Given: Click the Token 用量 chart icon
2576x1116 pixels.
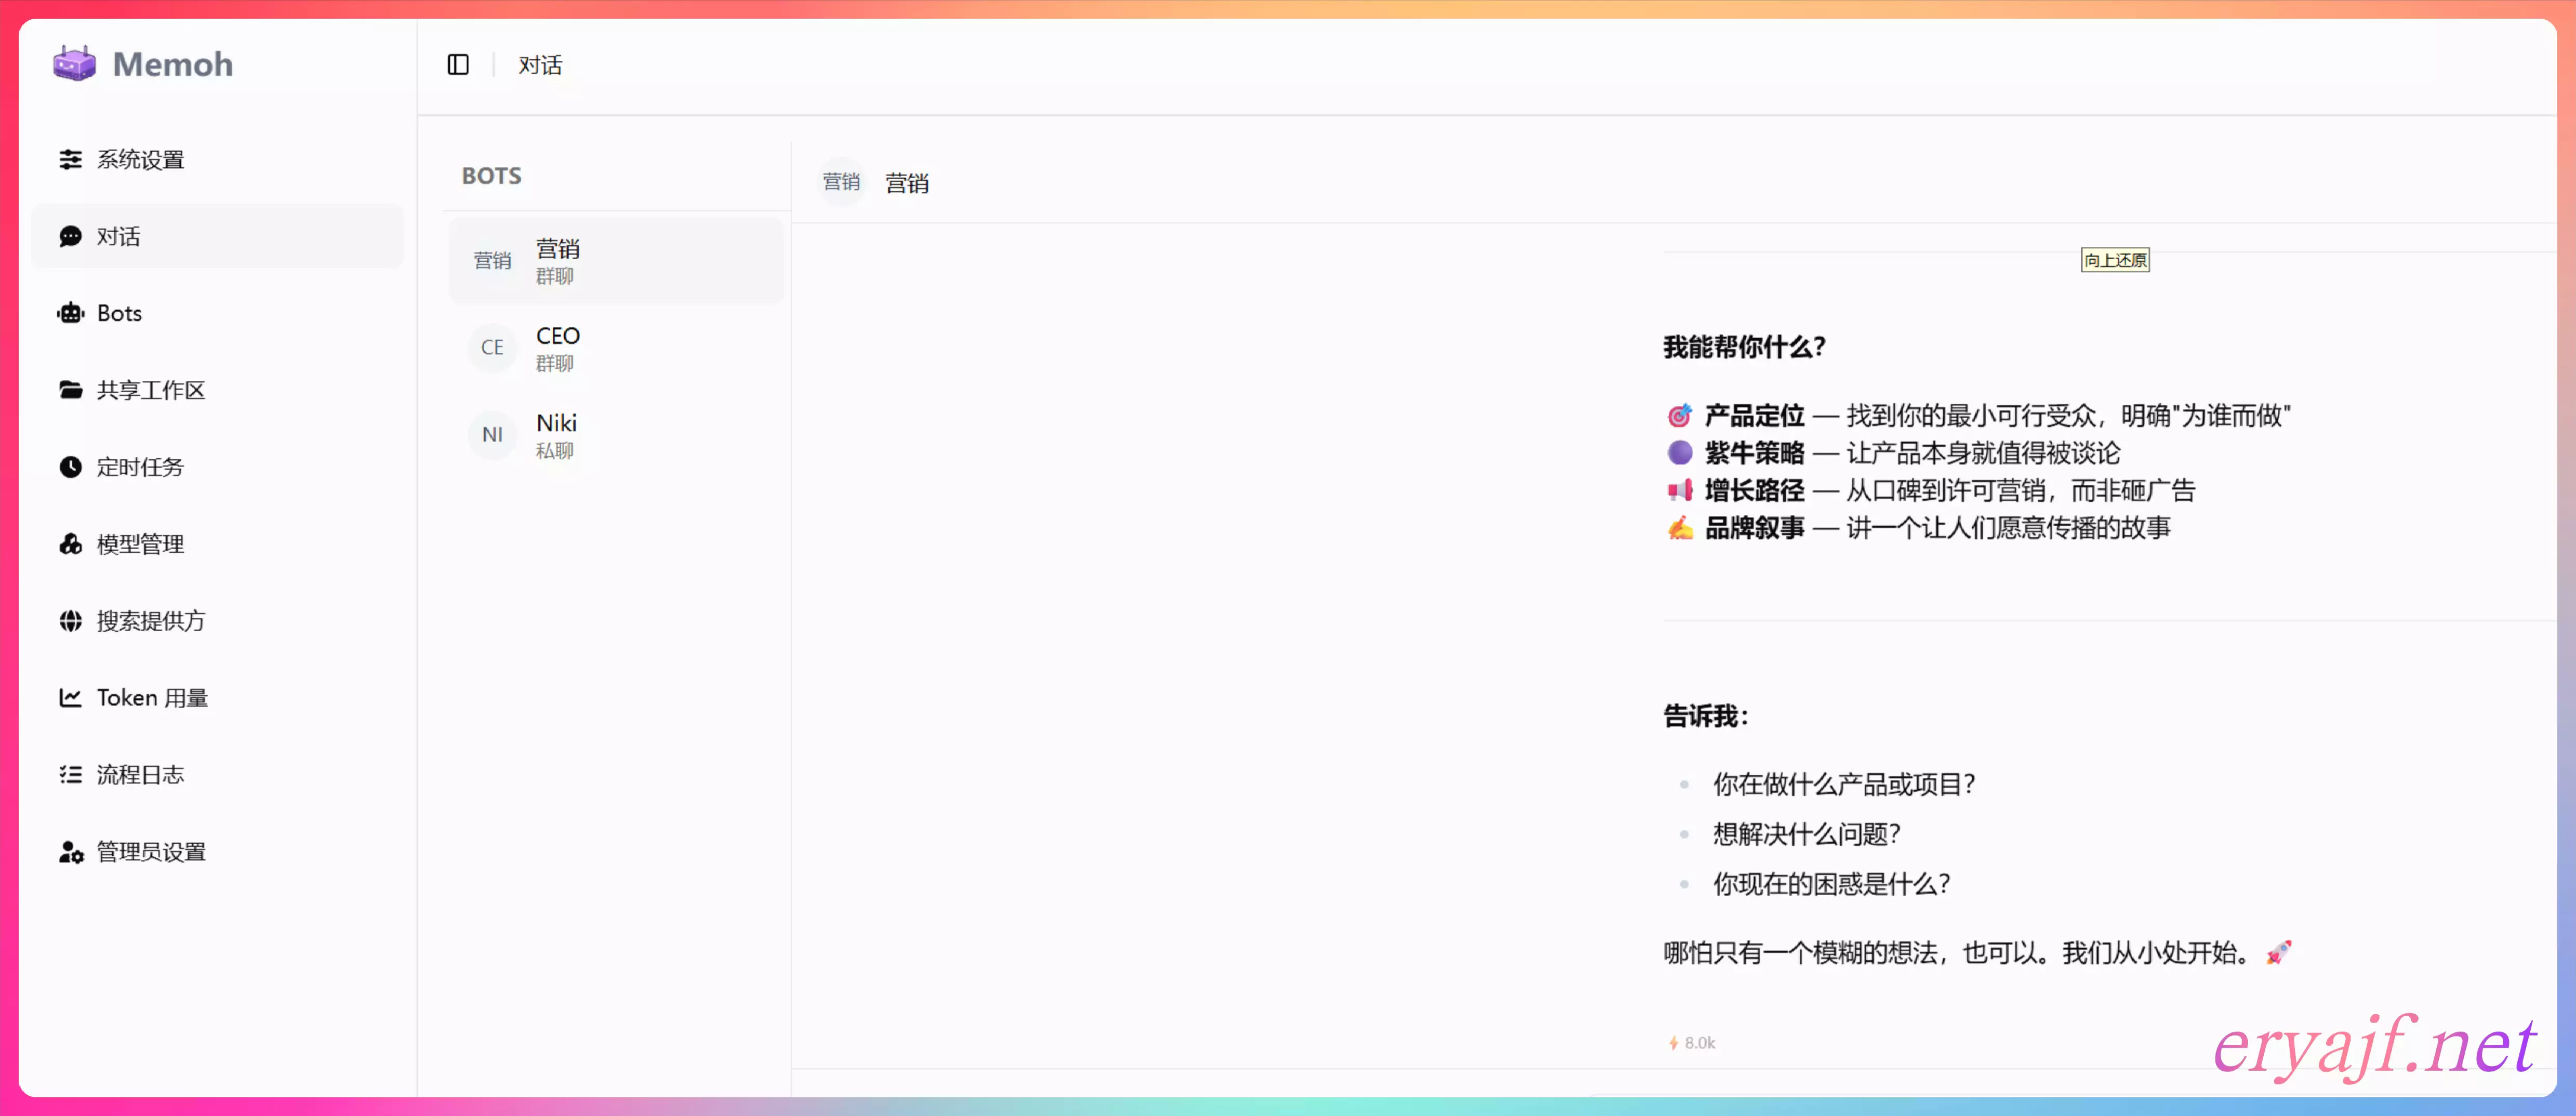Looking at the screenshot, I should (70, 698).
